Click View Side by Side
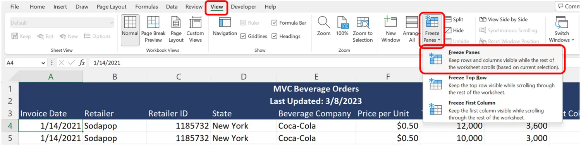The image size is (581, 145). pos(504,19)
